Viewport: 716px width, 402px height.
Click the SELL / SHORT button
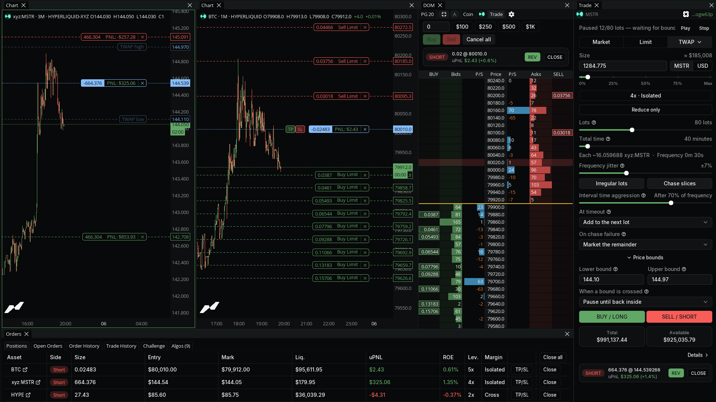pyautogui.click(x=679, y=317)
